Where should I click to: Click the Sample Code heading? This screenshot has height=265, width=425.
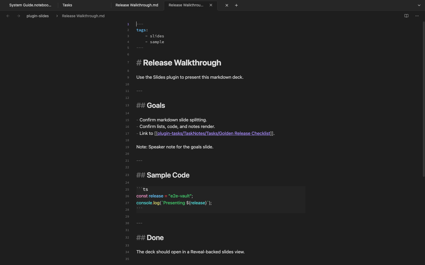click(x=163, y=175)
